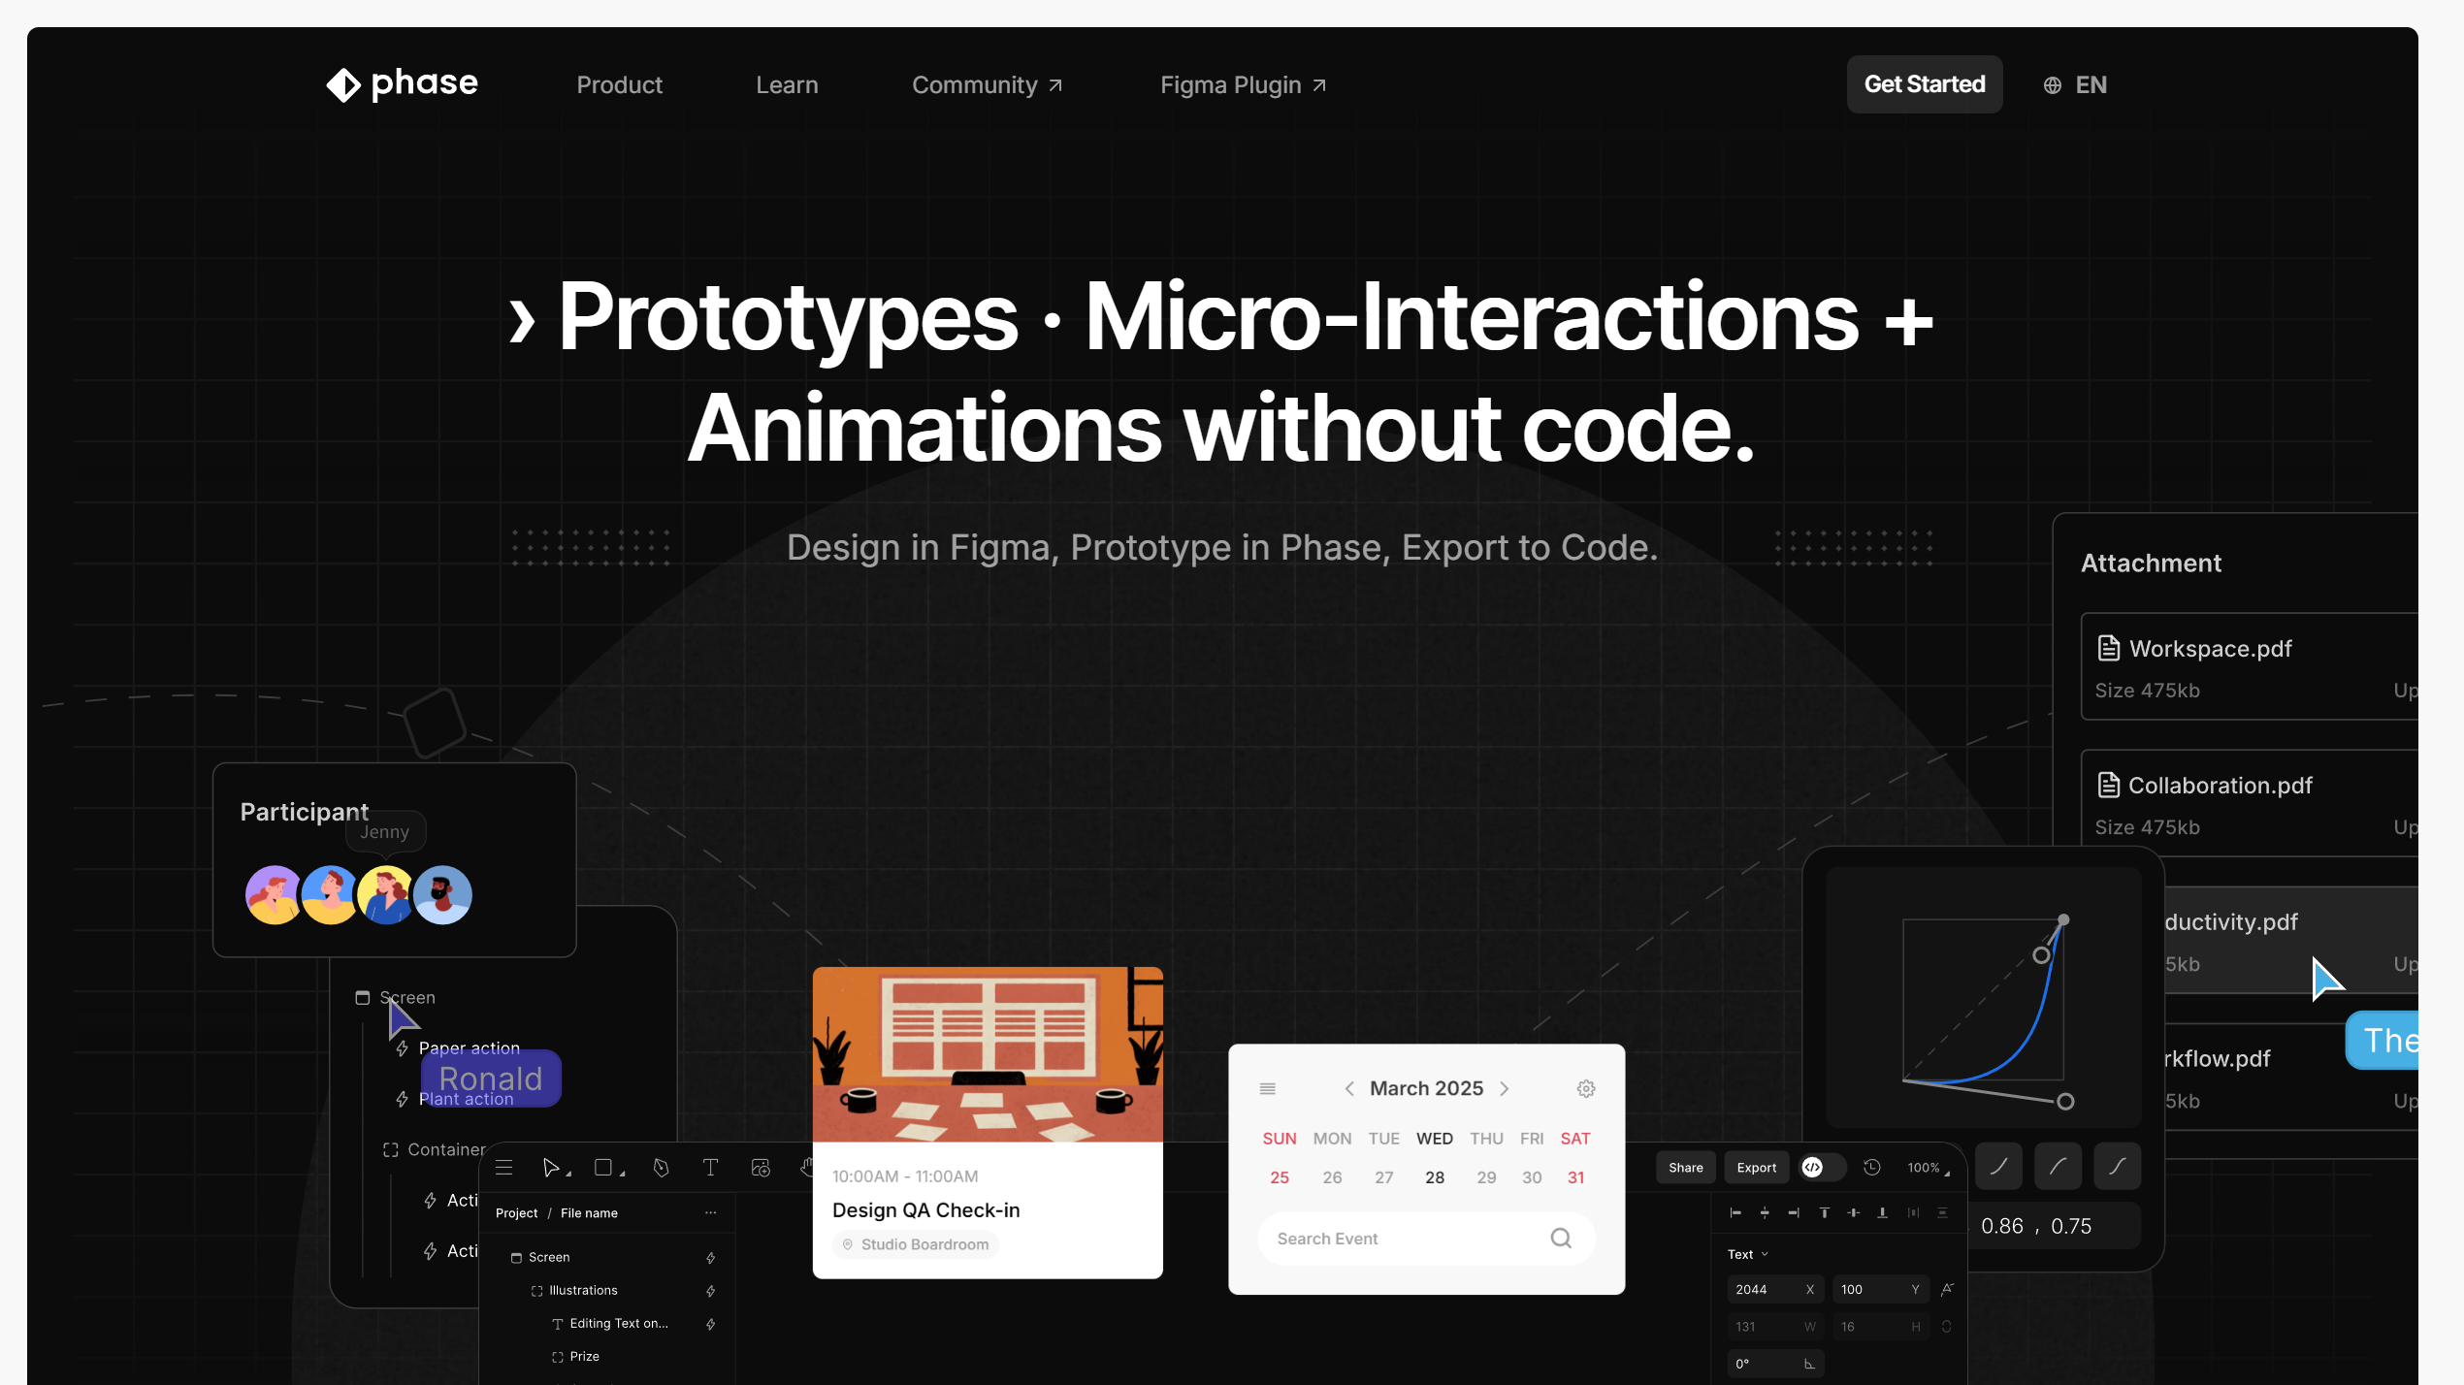The height and width of the screenshot is (1385, 2464).
Task: Choose the ease-in-out curve preset
Action: pos(2117,1166)
